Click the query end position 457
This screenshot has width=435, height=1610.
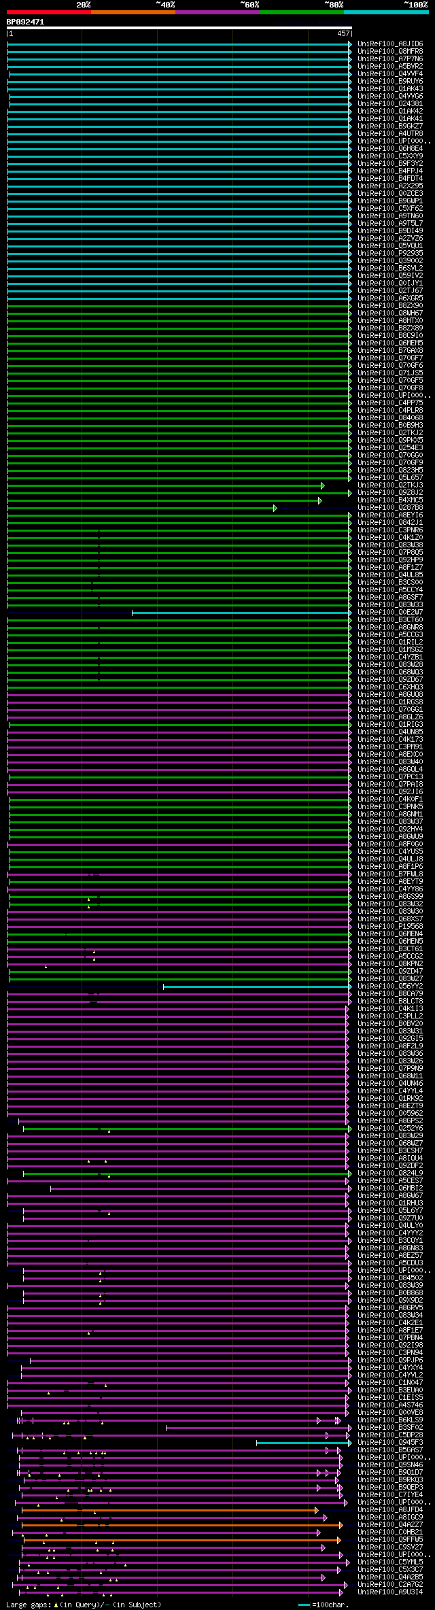click(x=343, y=33)
